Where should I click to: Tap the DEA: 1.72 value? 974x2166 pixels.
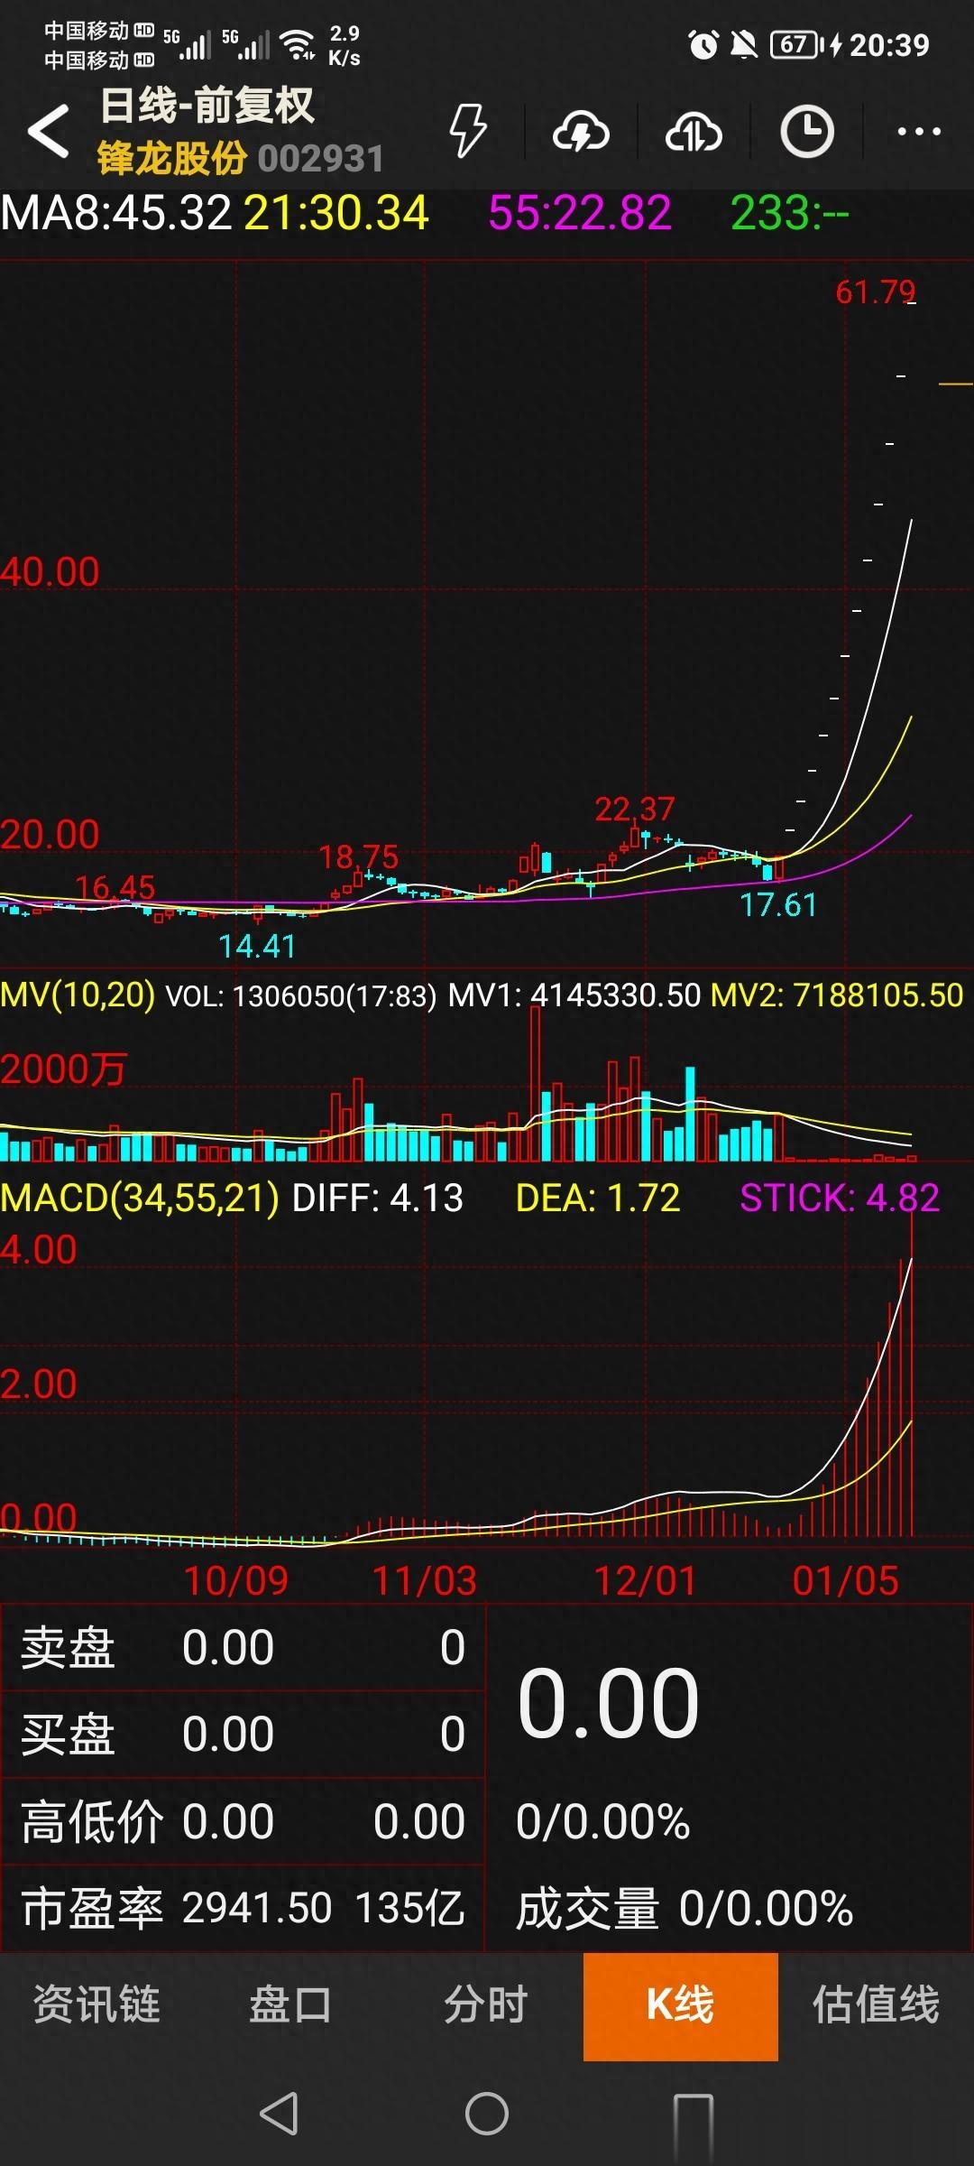pos(598,1198)
